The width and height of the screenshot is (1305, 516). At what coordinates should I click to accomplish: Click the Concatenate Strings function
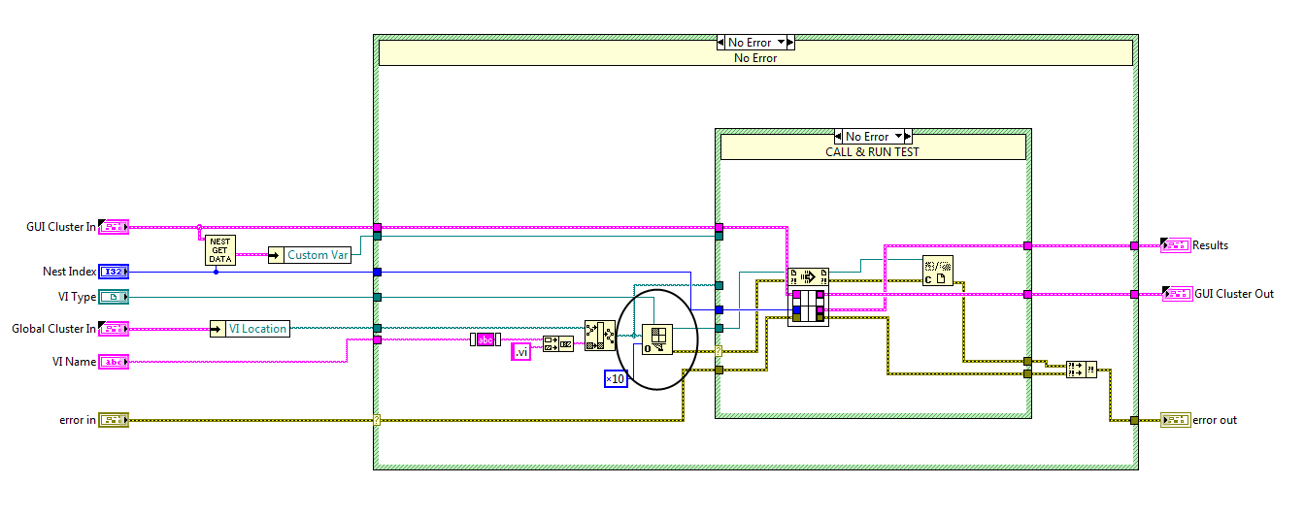point(557,343)
